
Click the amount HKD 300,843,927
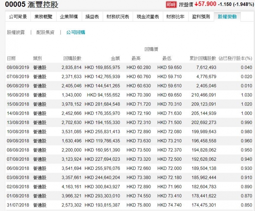click(102, 187)
